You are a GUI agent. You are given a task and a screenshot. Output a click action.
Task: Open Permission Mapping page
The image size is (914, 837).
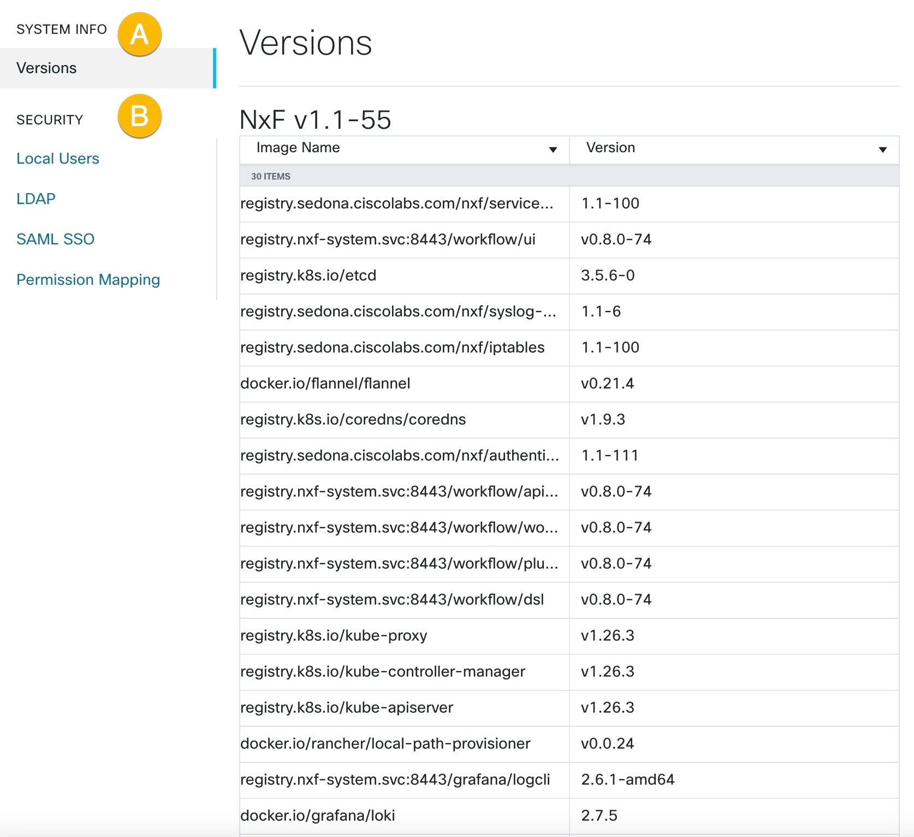pyautogui.click(x=88, y=279)
